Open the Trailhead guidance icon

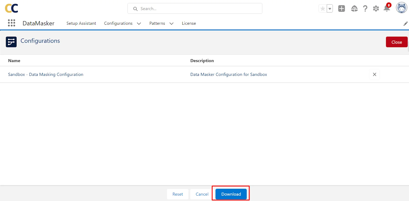click(x=354, y=9)
